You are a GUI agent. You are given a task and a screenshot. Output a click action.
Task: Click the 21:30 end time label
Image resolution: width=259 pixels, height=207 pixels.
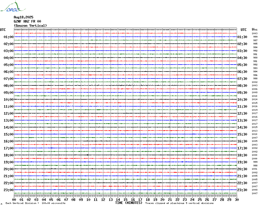point(242,176)
